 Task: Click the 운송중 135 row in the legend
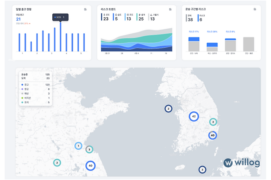(35, 74)
